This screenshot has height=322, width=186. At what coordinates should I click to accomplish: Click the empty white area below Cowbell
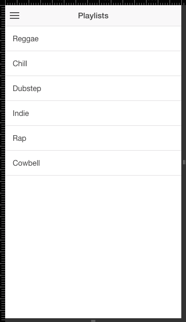(x=93, y=246)
